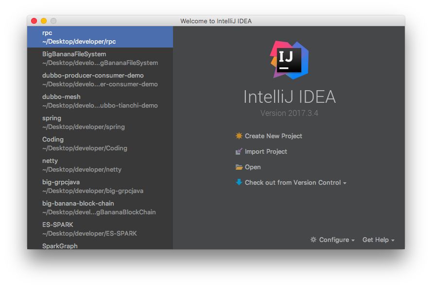432x288 pixels.
Task: Open the dubbo-mesh project
Action: coord(100,101)
